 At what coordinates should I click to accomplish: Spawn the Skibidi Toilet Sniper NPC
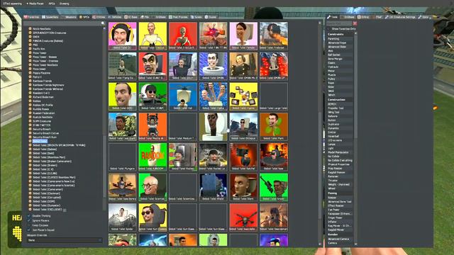click(274, 187)
